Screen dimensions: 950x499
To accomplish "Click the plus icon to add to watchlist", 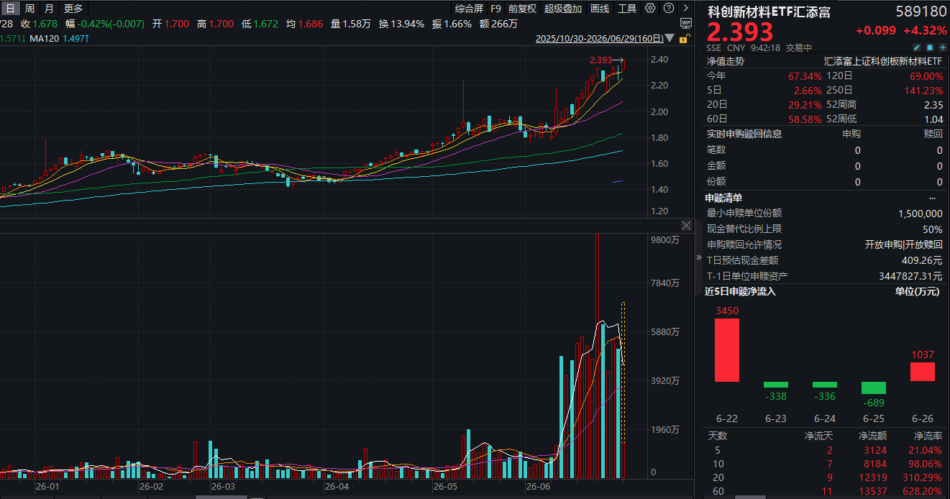I will (x=941, y=47).
